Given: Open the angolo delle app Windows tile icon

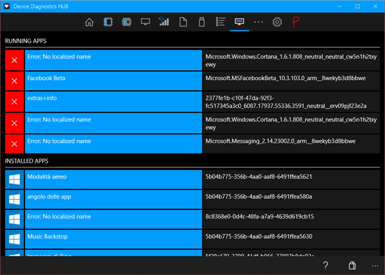Looking at the screenshot, I should coord(14,199).
